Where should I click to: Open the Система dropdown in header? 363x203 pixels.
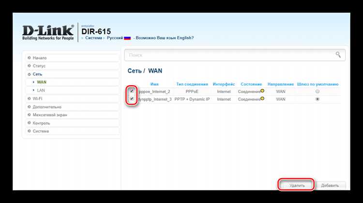point(93,38)
